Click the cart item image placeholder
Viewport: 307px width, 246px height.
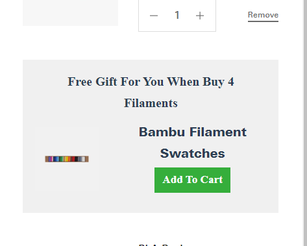click(70, 13)
